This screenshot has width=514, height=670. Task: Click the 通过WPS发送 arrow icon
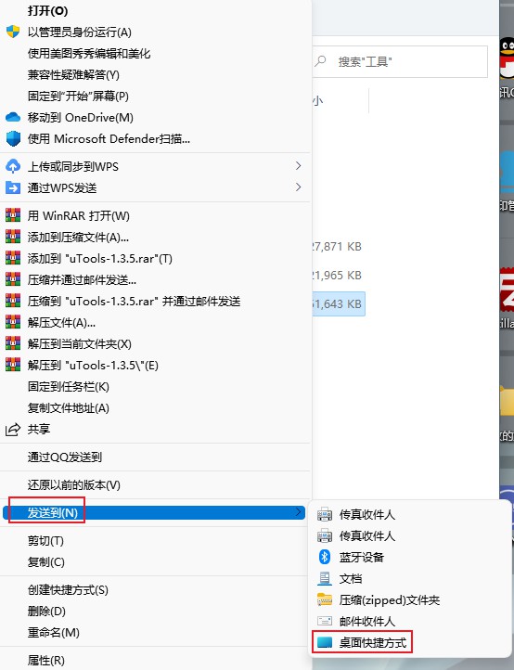pyautogui.click(x=13, y=187)
